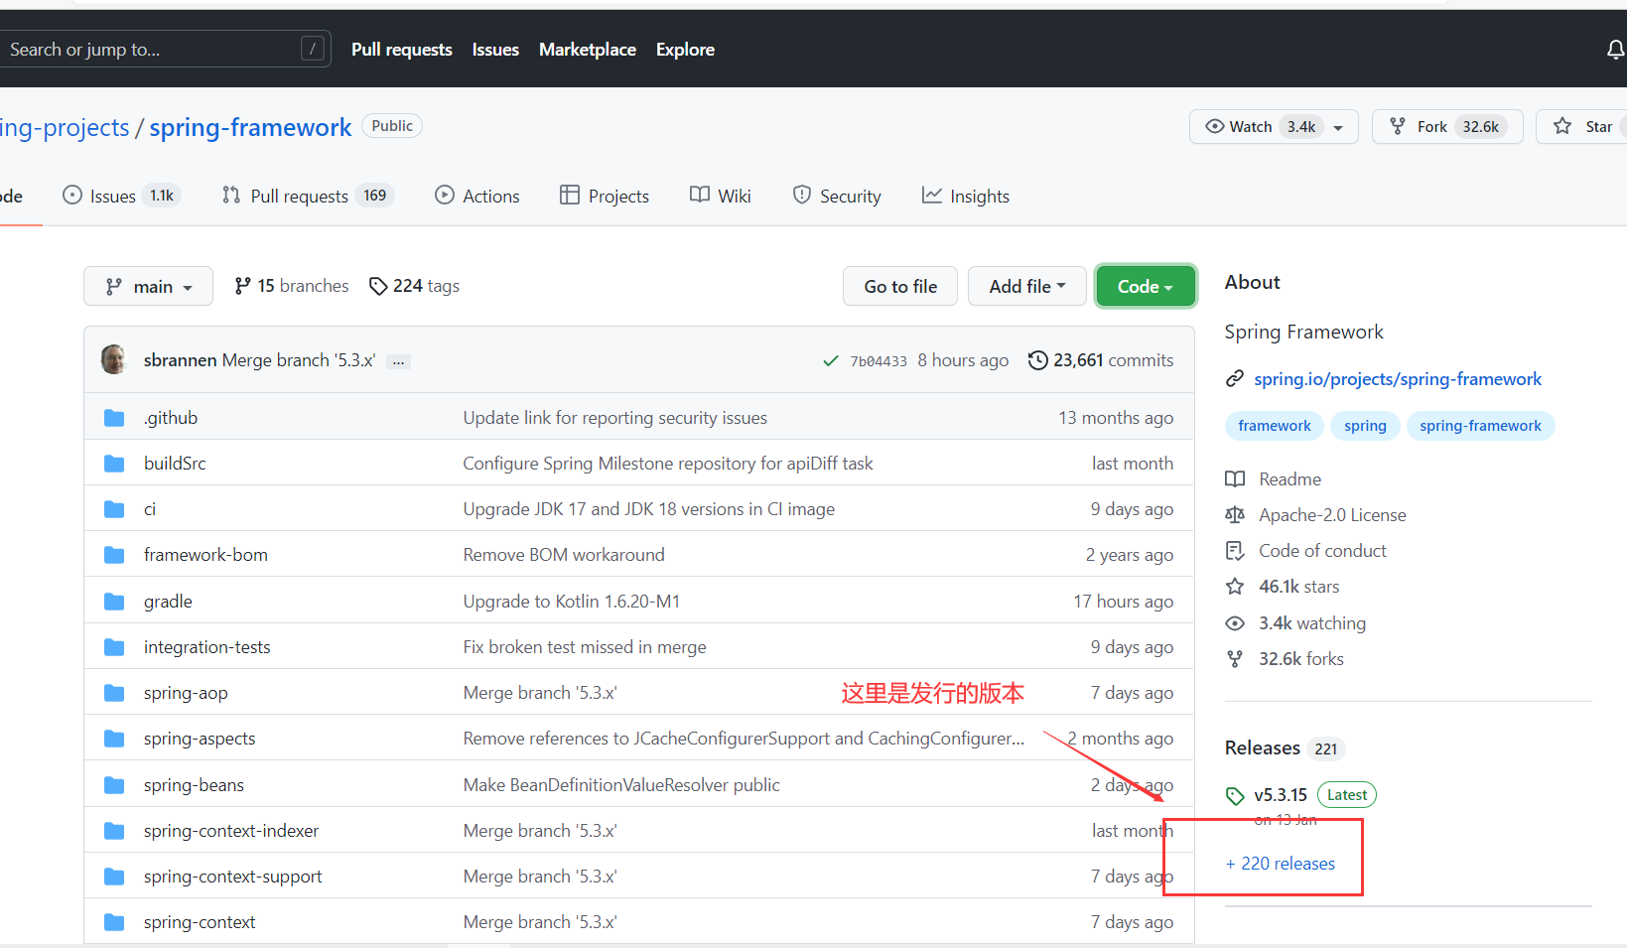Click the link chain icon in About
The width and height of the screenshot is (1627, 948).
[x=1235, y=379]
